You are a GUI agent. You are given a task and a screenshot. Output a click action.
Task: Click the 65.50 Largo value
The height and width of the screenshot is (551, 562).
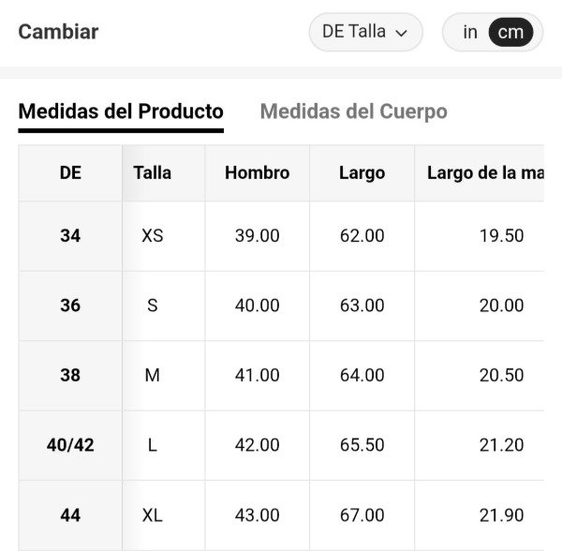point(362,445)
